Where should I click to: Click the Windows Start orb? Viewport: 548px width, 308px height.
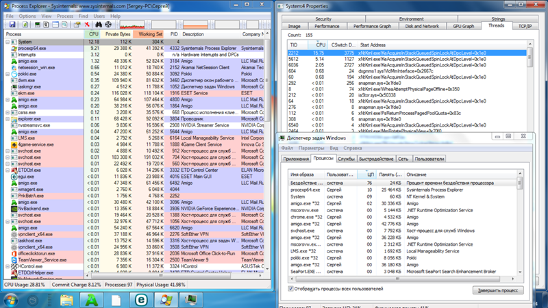click(x=10, y=300)
